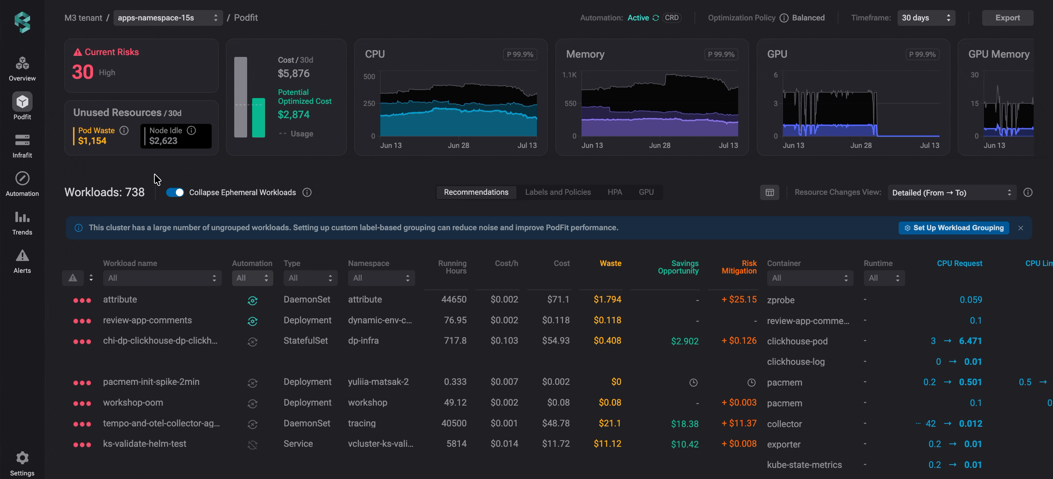Switch to the GPU tab

click(646, 192)
